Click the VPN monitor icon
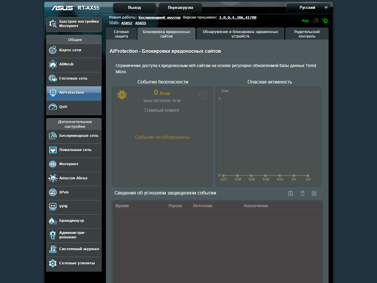This screenshot has height=283, width=377. click(x=53, y=207)
